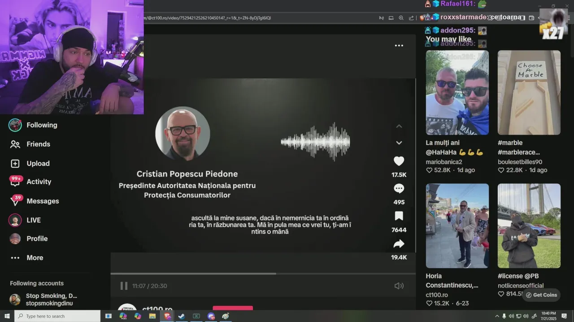The width and height of the screenshot is (574, 322).
Task: Click the browser share page icon
Action: click(411, 18)
